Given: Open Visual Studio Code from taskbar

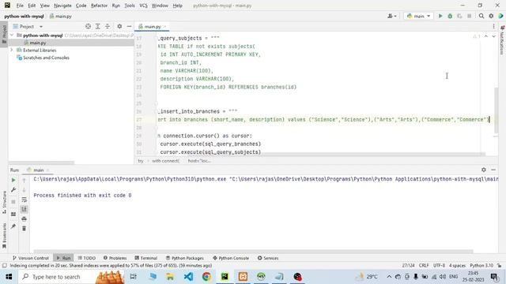Looking at the screenshot, I should 188,277.
